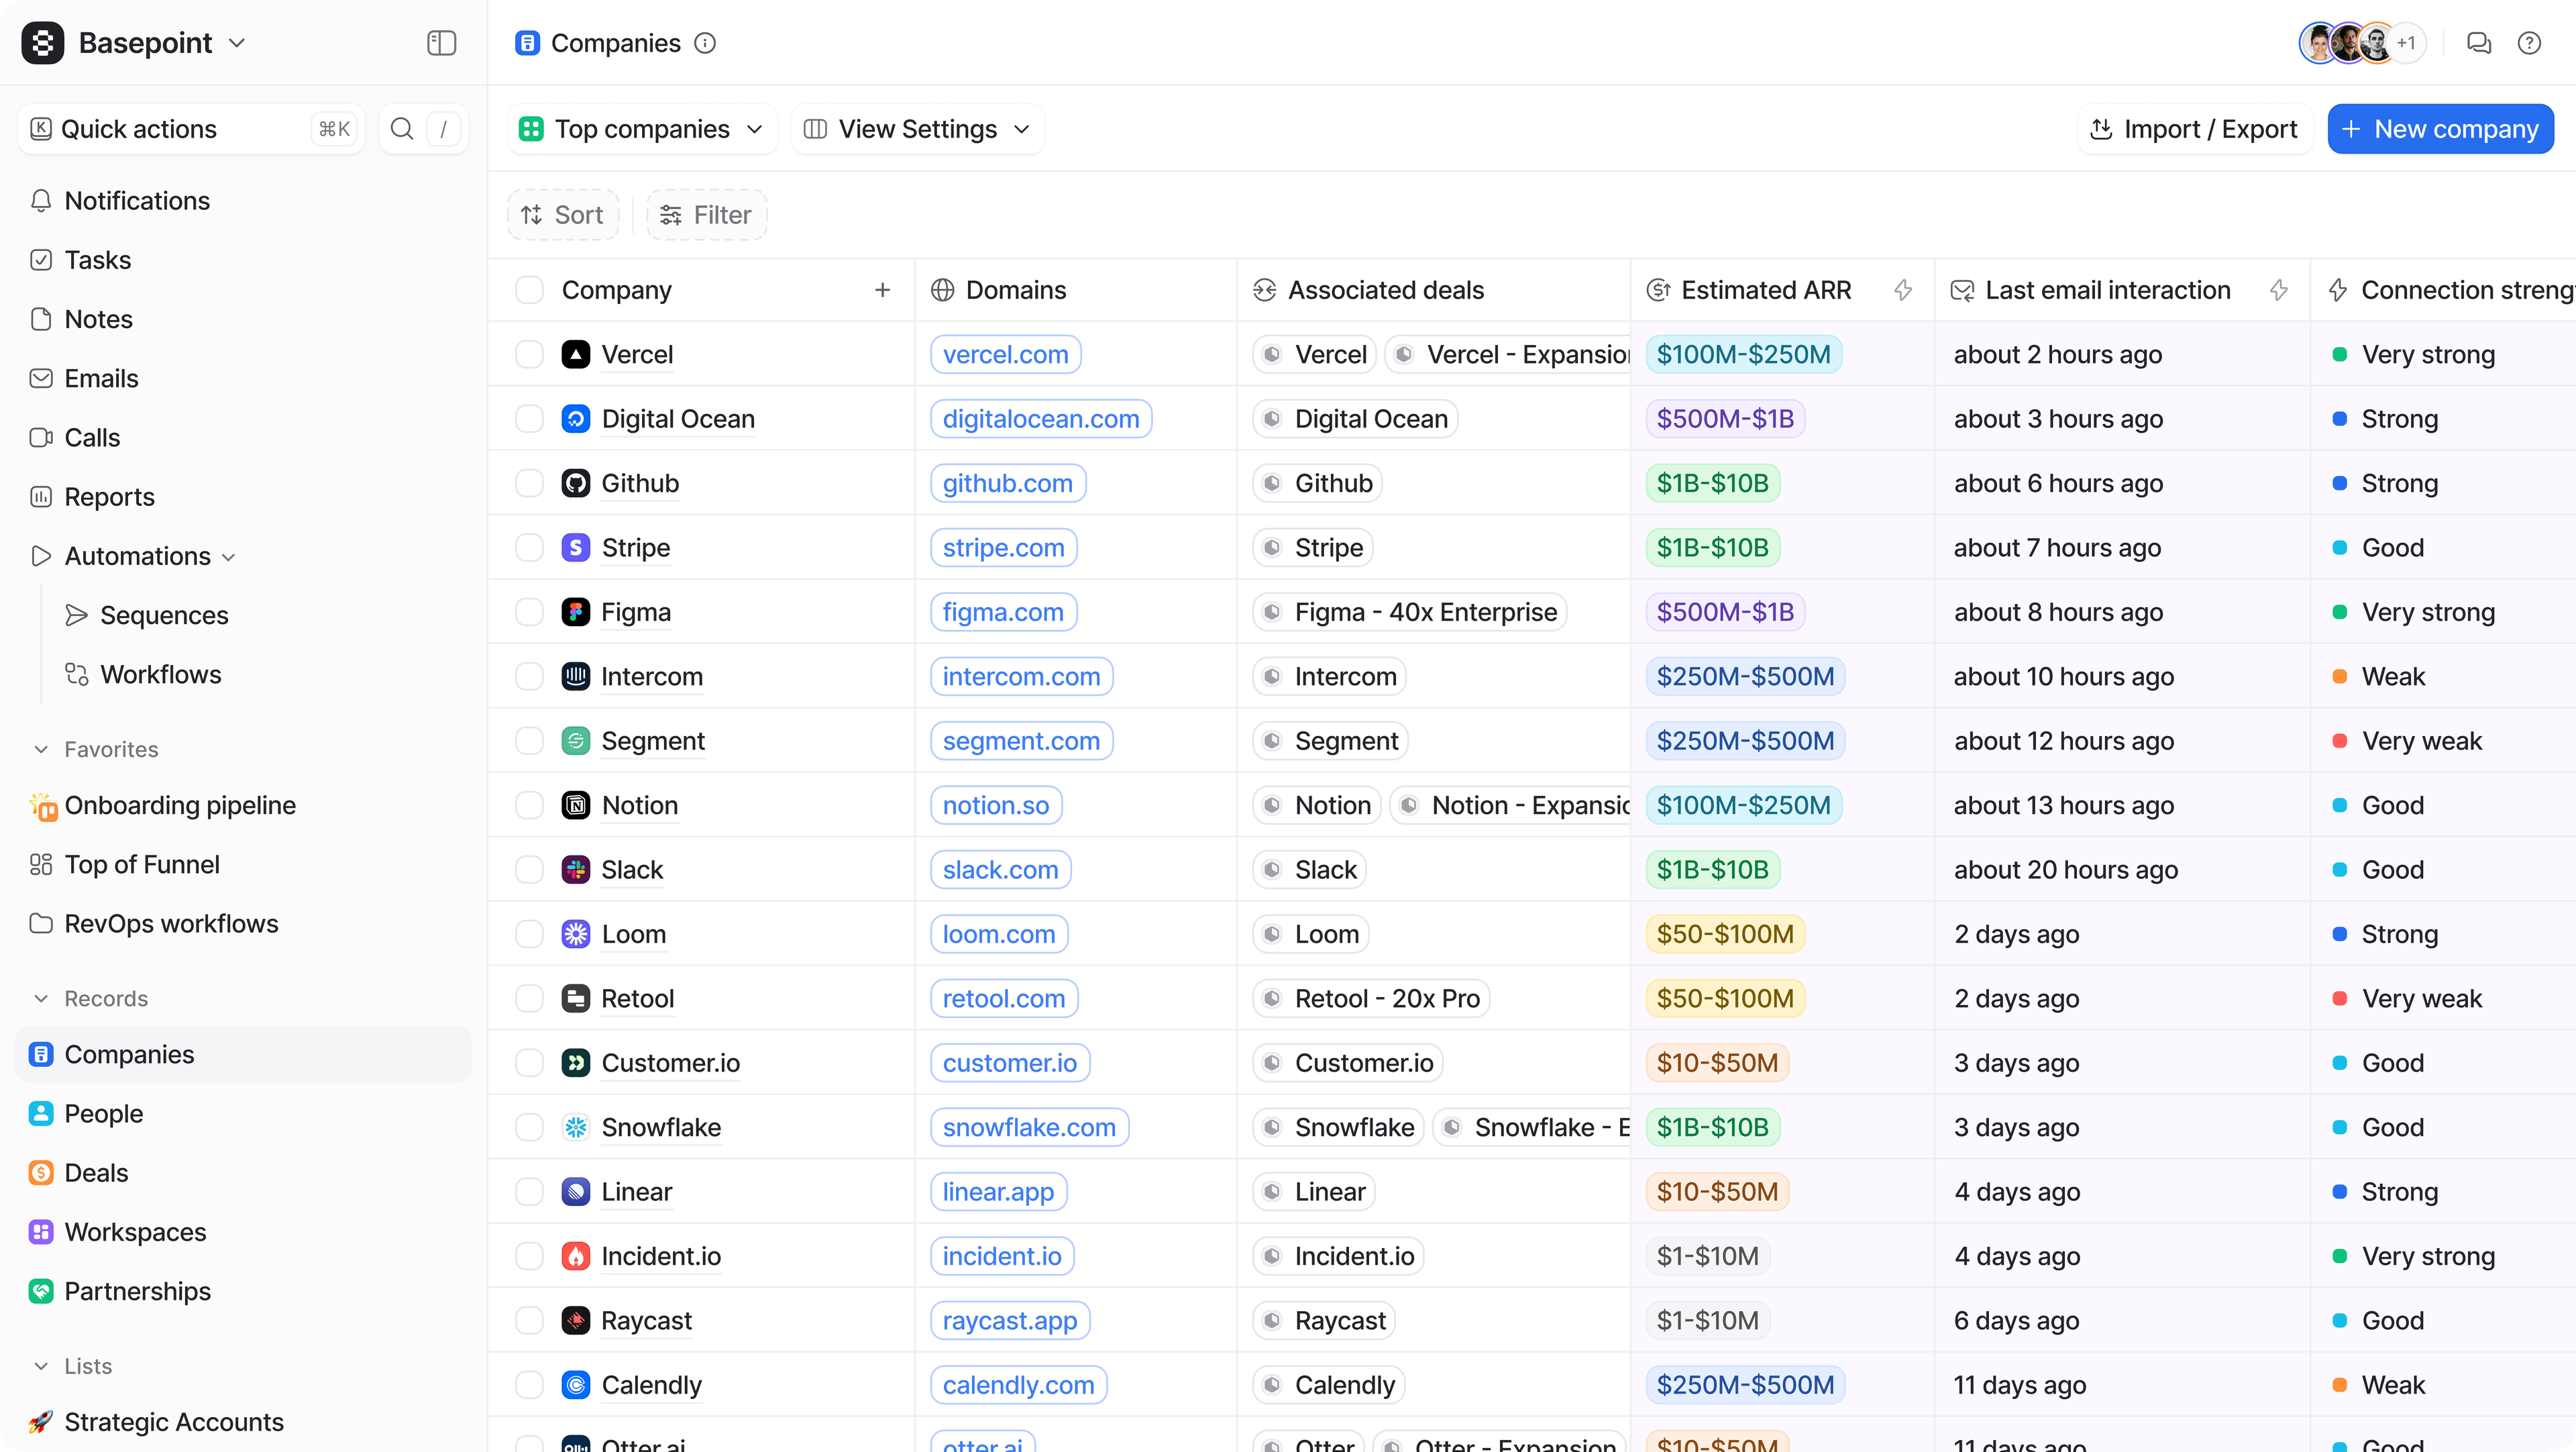
Task: Collapse the sidebar with the panel icon
Action: (441, 43)
